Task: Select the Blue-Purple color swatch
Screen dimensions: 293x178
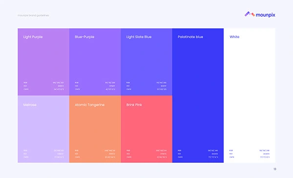Action: tap(95, 62)
